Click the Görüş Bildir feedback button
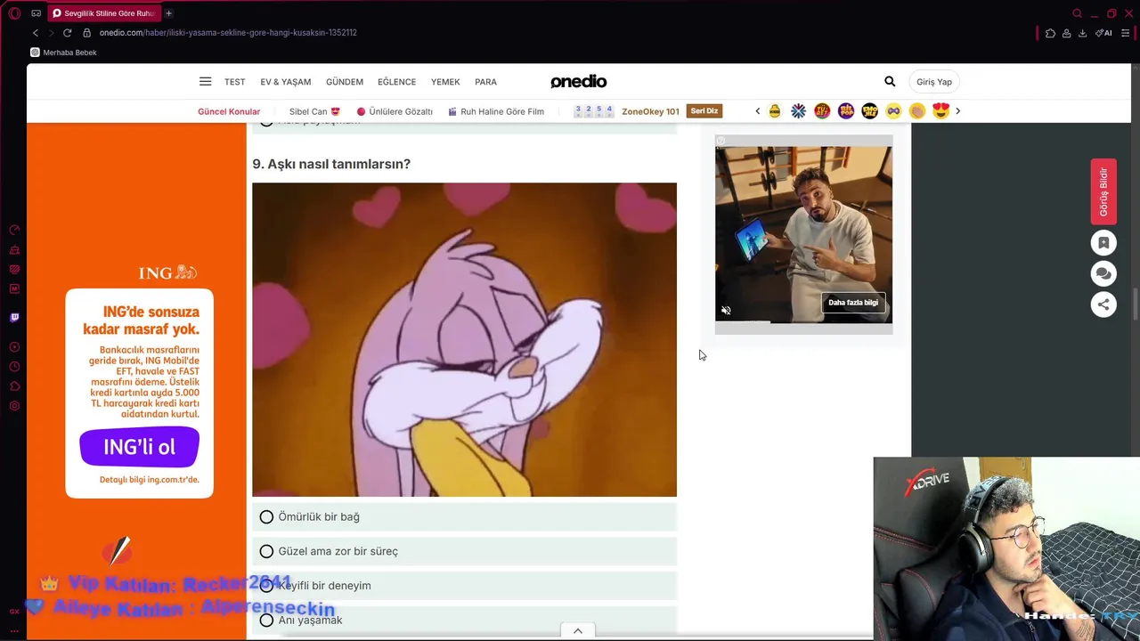 pos(1103,191)
